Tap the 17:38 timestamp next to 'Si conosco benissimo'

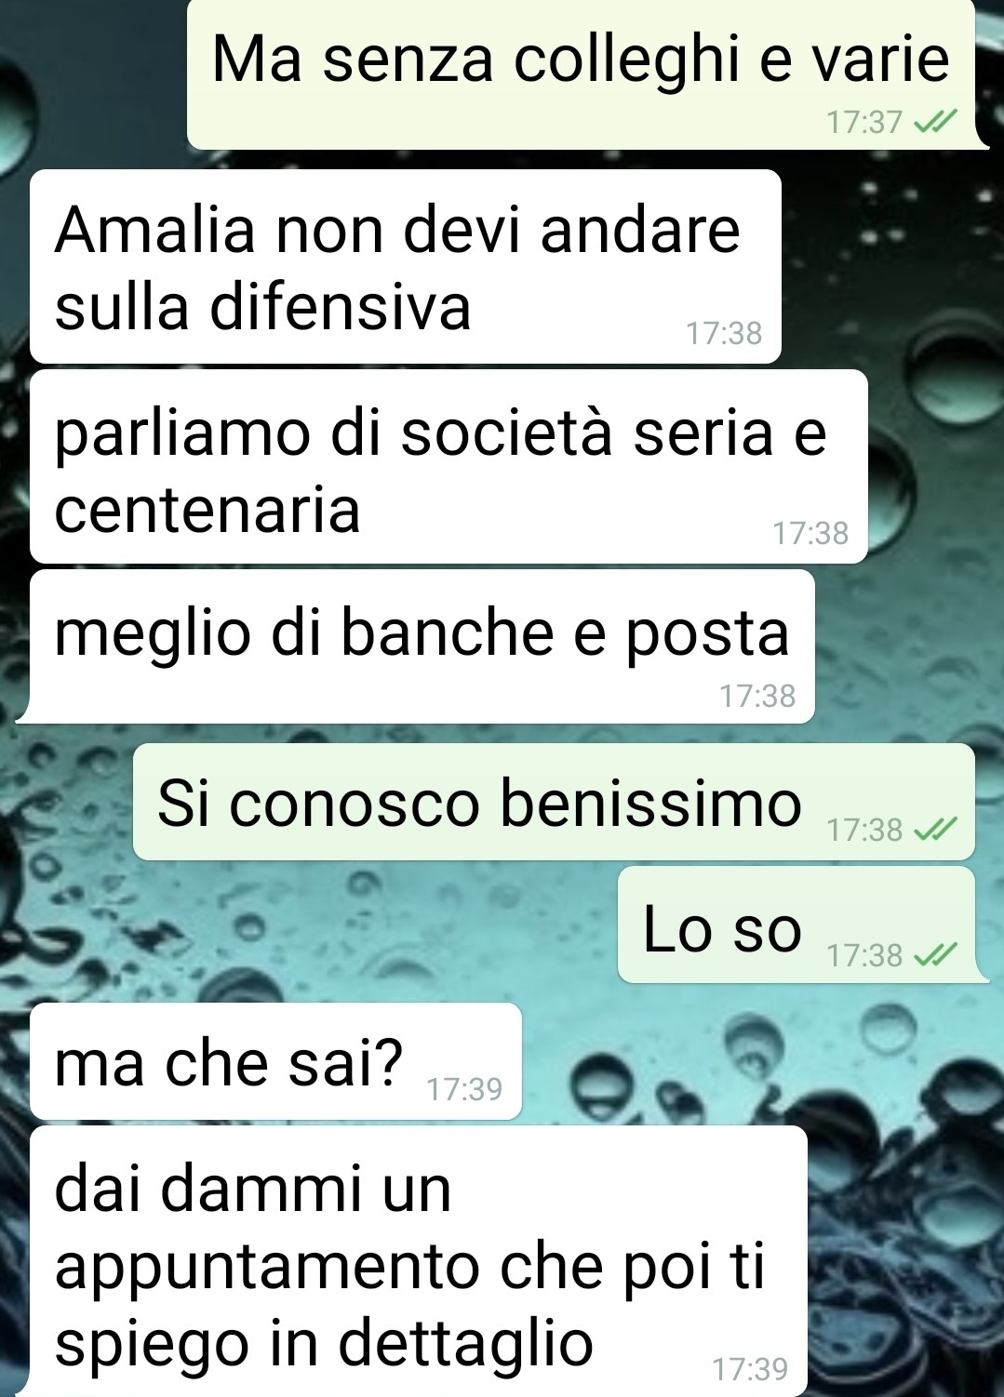(x=864, y=830)
